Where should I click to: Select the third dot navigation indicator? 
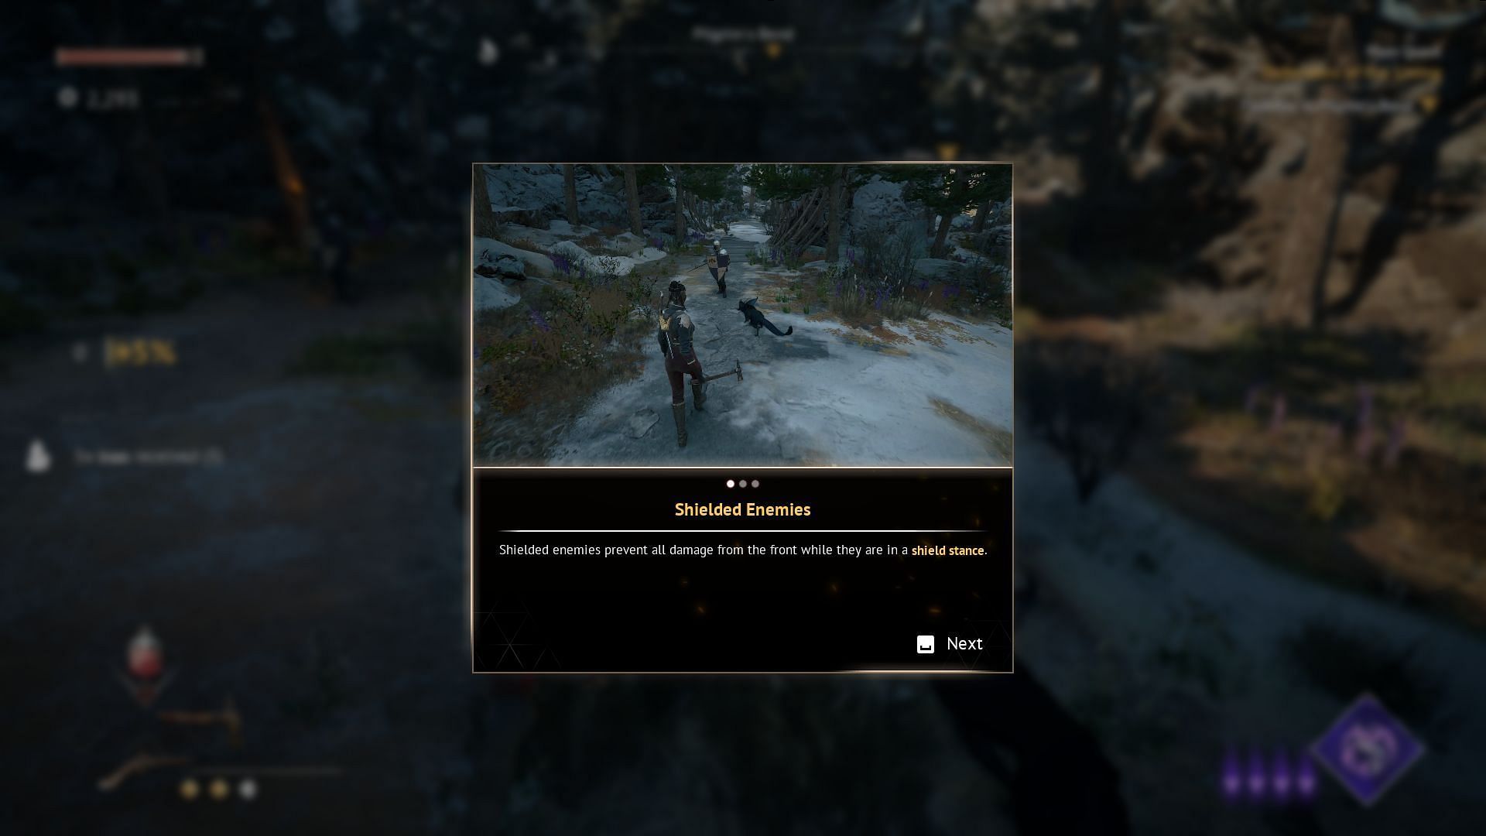coord(755,484)
